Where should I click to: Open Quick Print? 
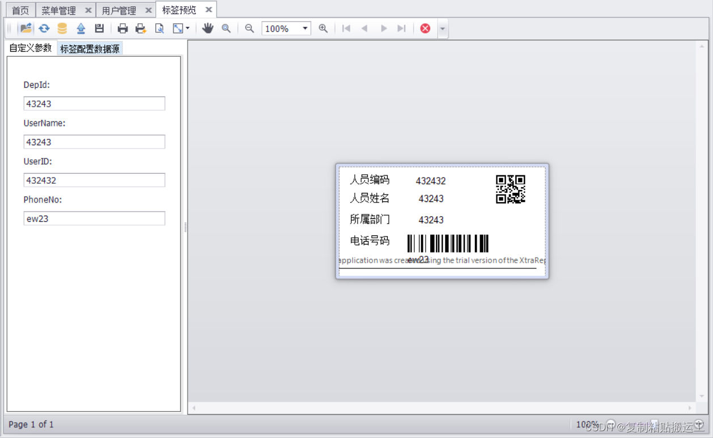click(141, 28)
